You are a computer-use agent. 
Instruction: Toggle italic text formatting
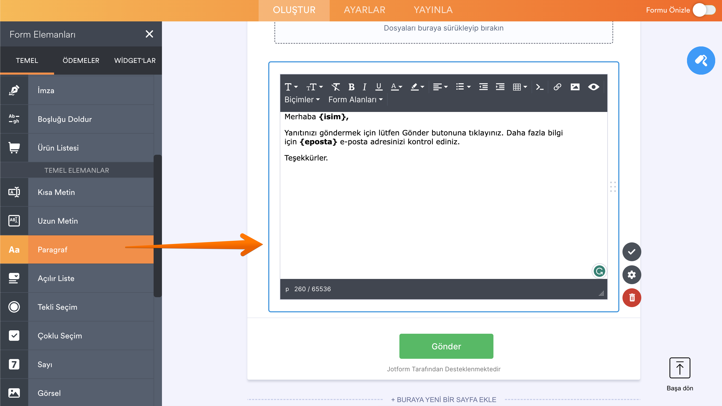tap(364, 87)
